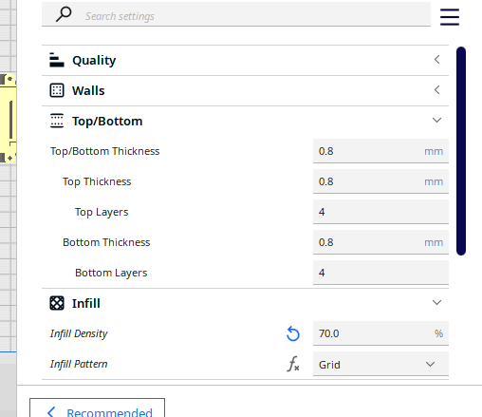Click the Bottom Layers value field

380,273
